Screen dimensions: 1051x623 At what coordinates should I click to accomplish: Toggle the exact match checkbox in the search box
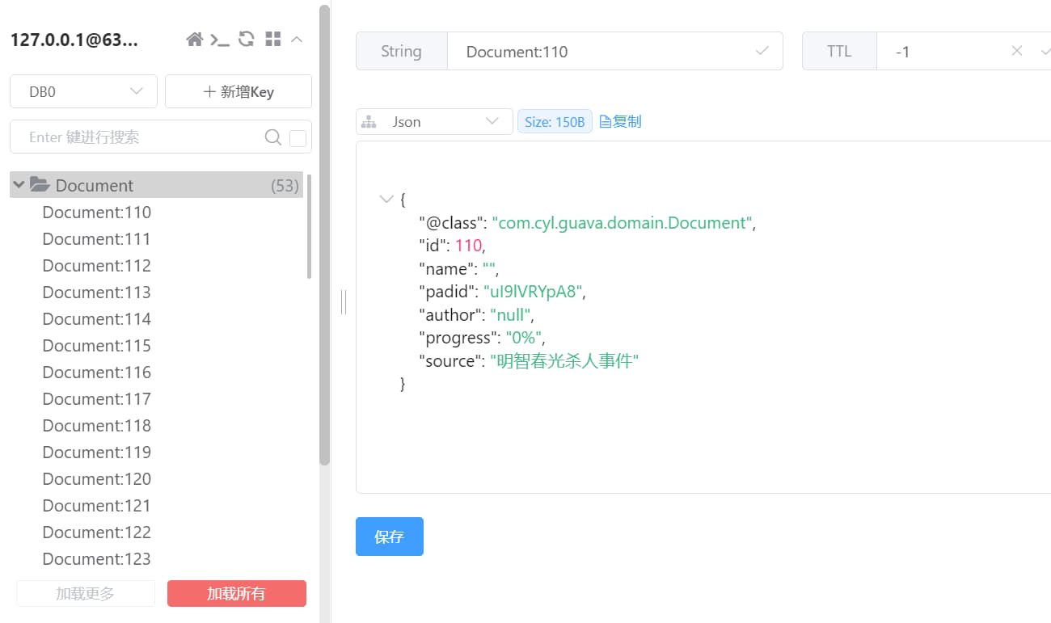(298, 138)
